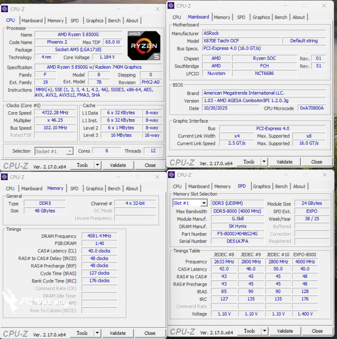Click Validate button in CPU window

(x=118, y=165)
